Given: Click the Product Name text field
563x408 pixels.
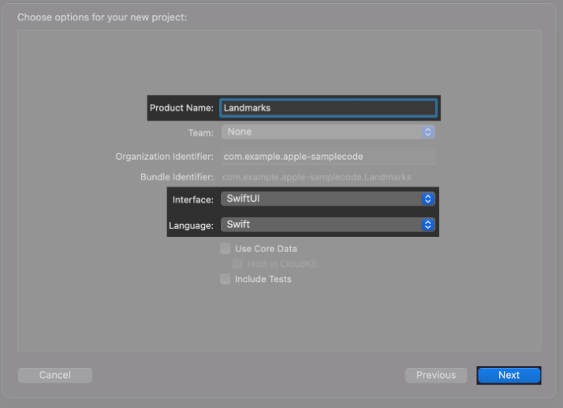Looking at the screenshot, I should (x=328, y=108).
